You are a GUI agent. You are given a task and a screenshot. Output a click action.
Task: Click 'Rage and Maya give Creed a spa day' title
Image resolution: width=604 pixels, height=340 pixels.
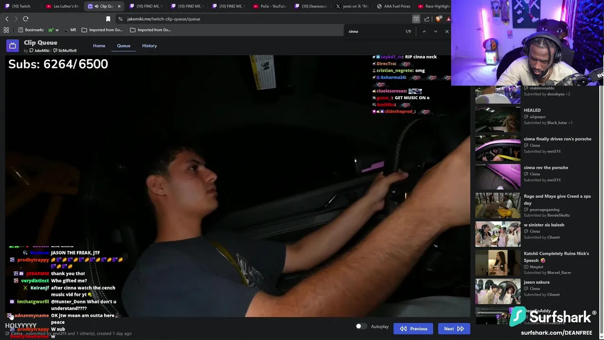click(x=557, y=199)
